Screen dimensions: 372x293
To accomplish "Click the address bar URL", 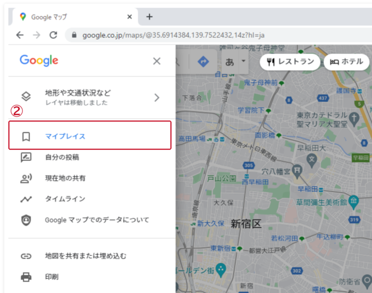I will coord(173,36).
